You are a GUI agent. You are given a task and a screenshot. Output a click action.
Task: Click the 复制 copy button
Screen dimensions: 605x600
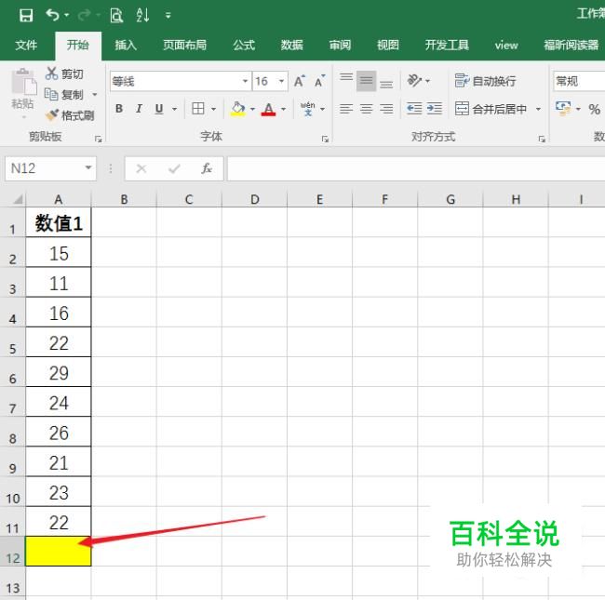[x=64, y=94]
